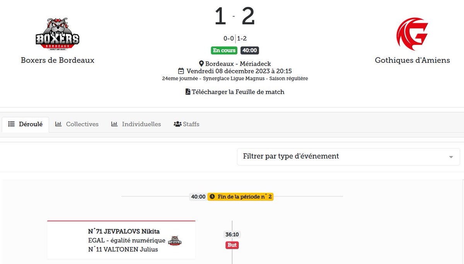Click the period scores 0-0|1-2
Viewport: 464px width, 264px height.
pos(235,39)
